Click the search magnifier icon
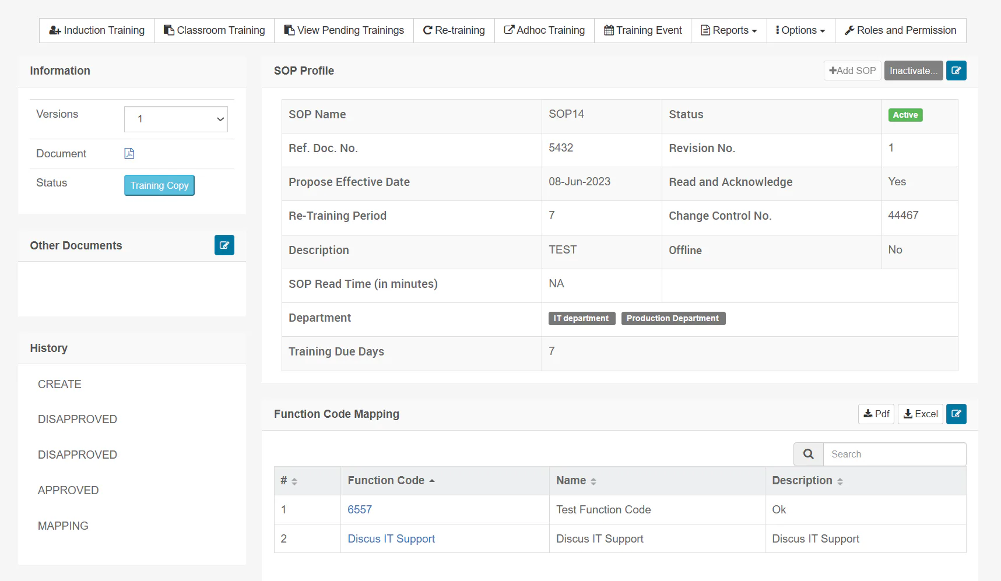The width and height of the screenshot is (1001, 581). [x=809, y=454]
